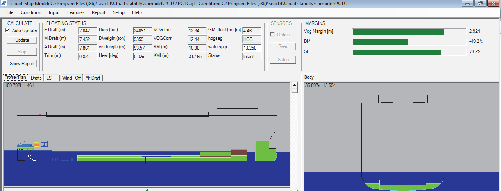Click the F.Draft value field 7.042
Screen dimensions: 501x191
click(88, 30)
